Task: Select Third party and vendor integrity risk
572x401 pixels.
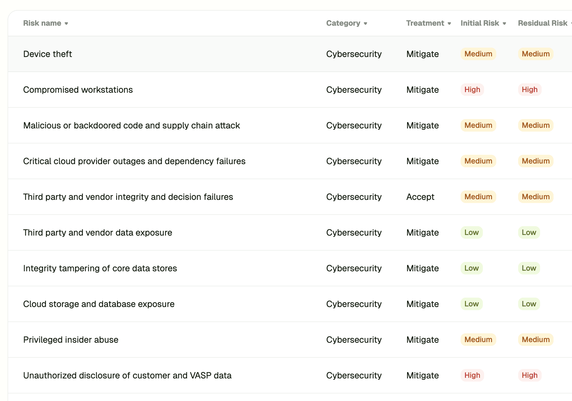Action: 290,197
